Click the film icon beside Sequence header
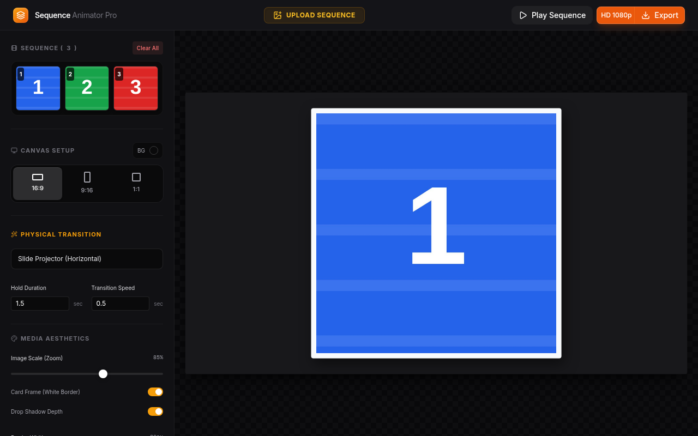 coord(14,48)
